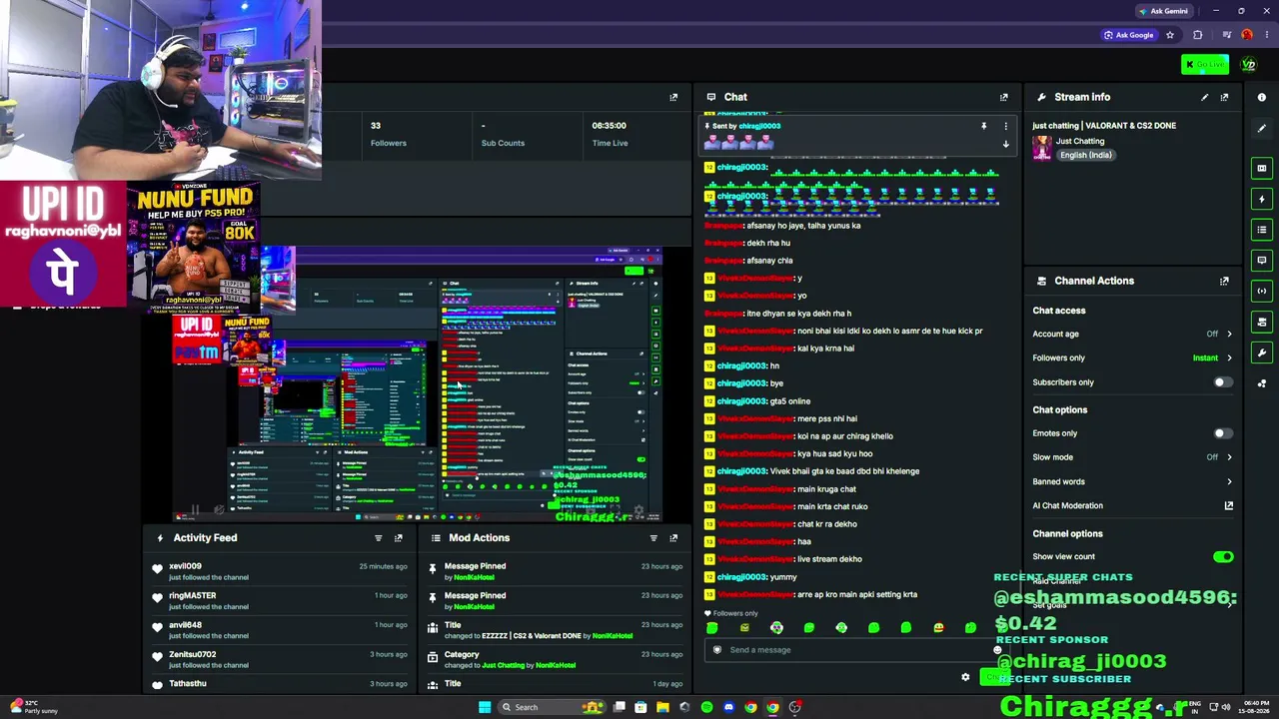The height and width of the screenshot is (719, 1279).
Task: Open Discord from the taskbar
Action: pos(728,707)
